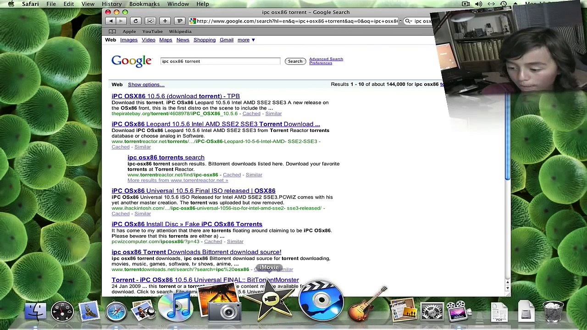
Task: Open "Universal 10.5.6 Final ISO released" result
Action: pyautogui.click(x=193, y=191)
